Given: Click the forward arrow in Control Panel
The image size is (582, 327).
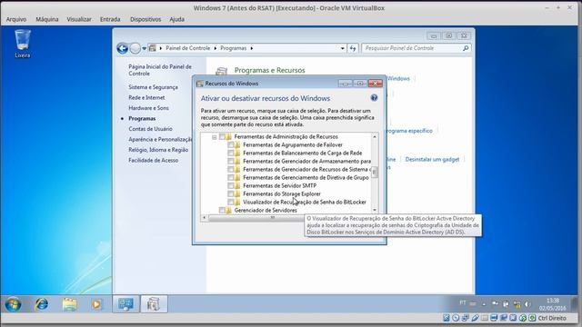Looking at the screenshot, I should tap(135, 48).
